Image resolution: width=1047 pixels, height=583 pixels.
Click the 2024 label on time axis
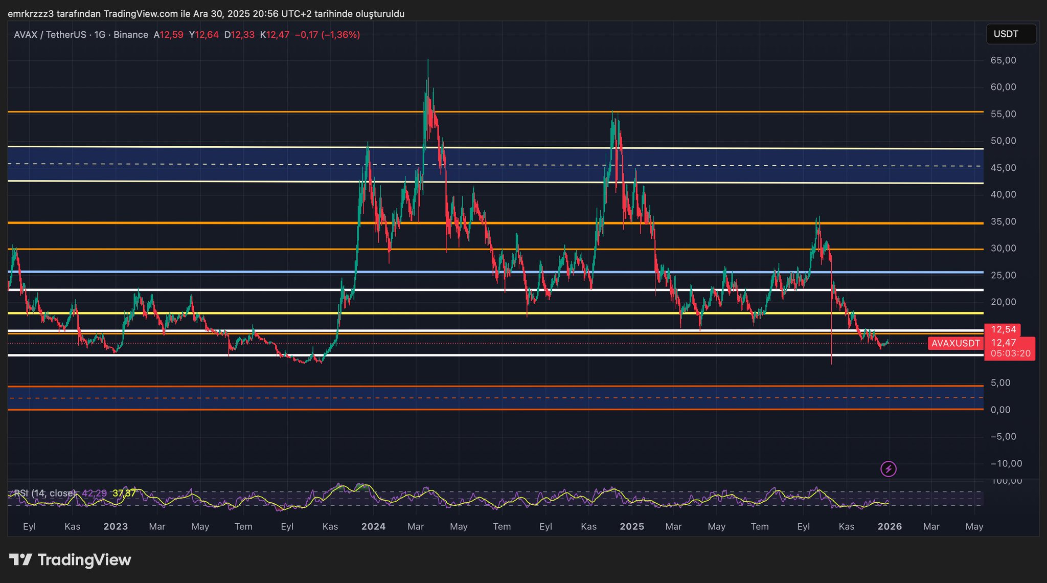coord(373,526)
